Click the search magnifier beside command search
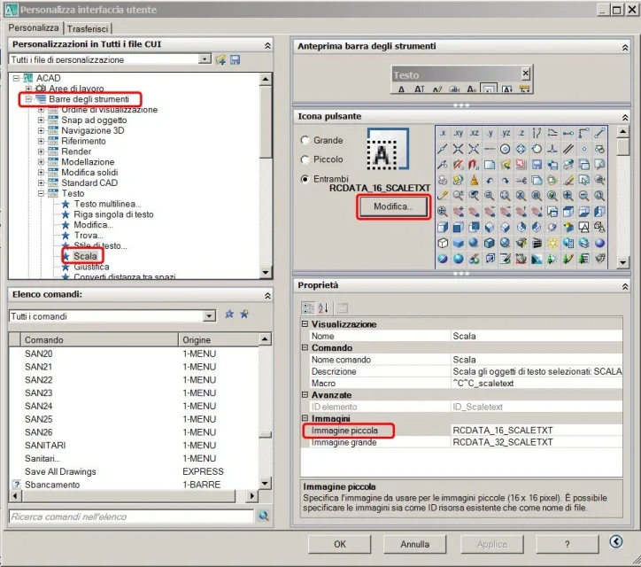 click(x=264, y=516)
